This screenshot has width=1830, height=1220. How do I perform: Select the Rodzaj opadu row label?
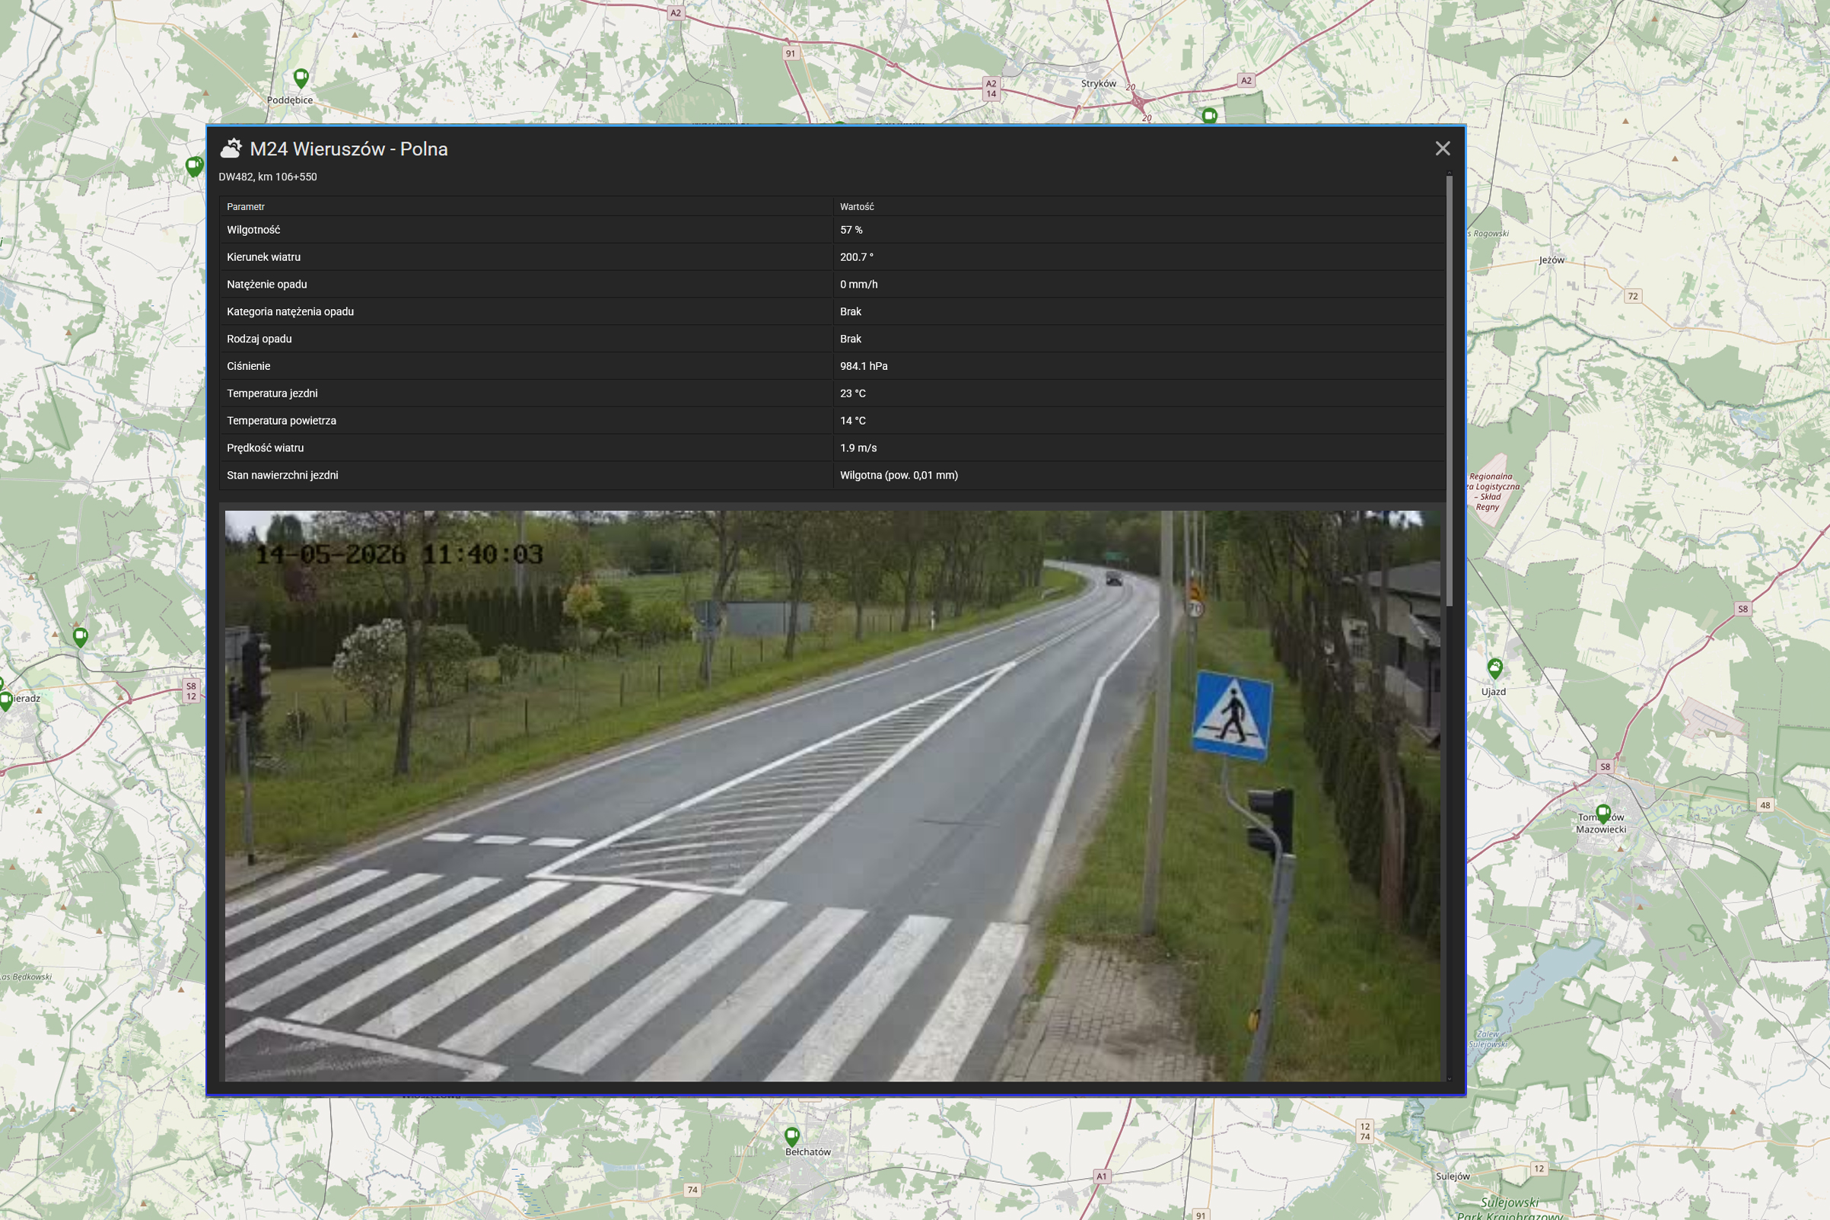259,339
